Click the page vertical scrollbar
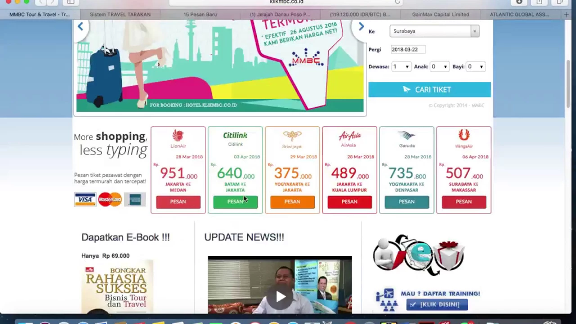Image resolution: width=576 pixels, height=324 pixels. [568, 83]
